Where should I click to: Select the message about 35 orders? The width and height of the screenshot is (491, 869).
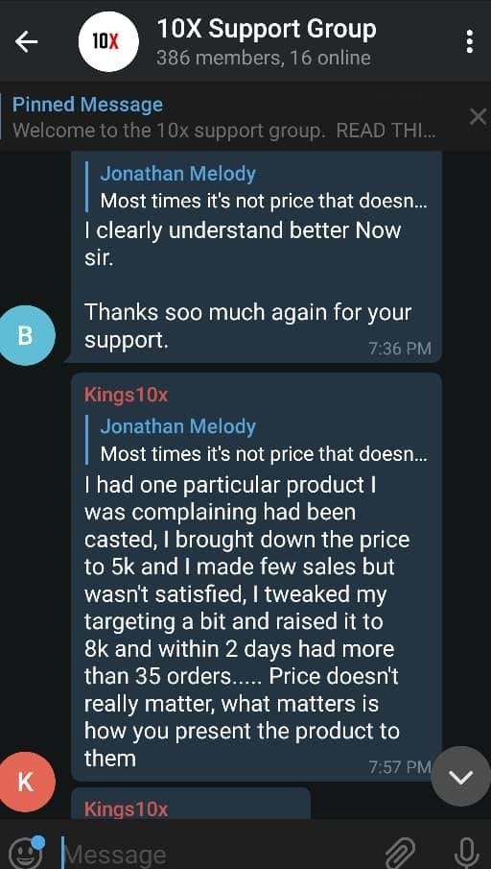[x=256, y=577]
